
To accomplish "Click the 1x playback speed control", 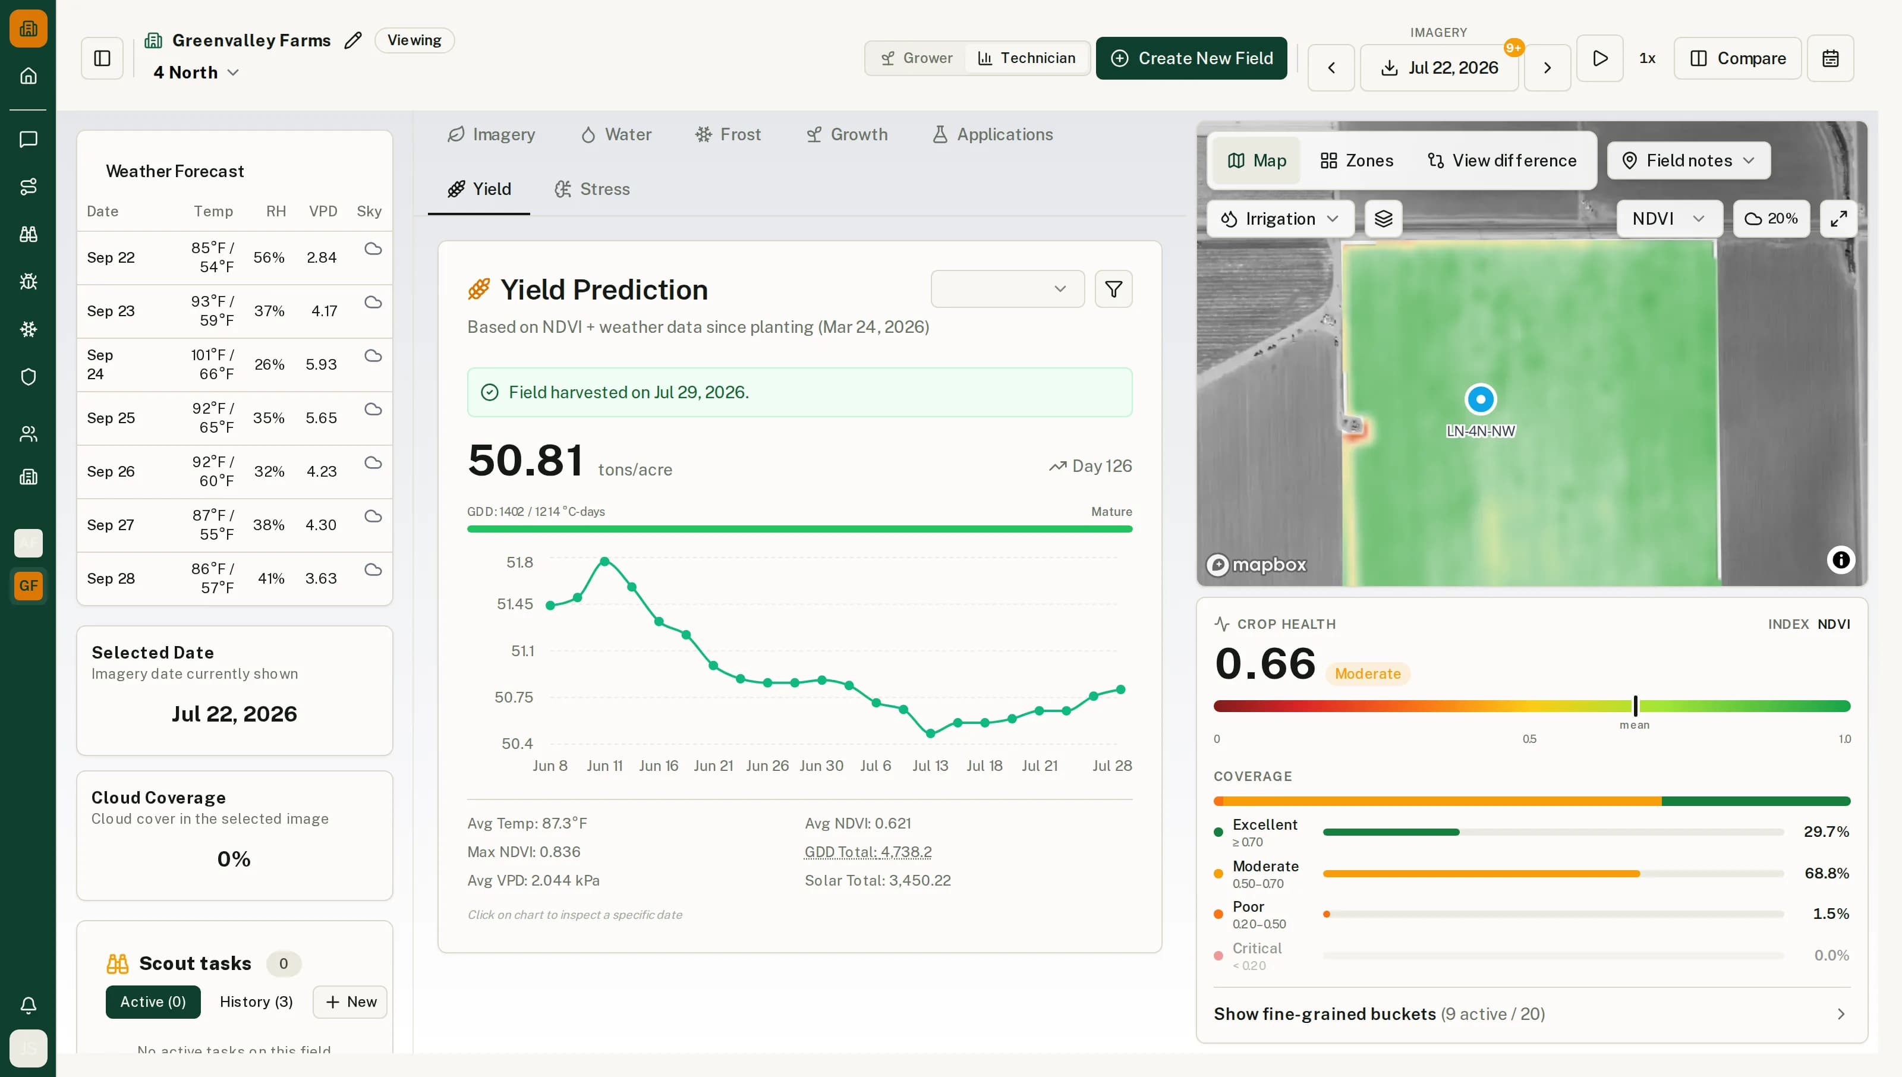I will (x=1647, y=58).
